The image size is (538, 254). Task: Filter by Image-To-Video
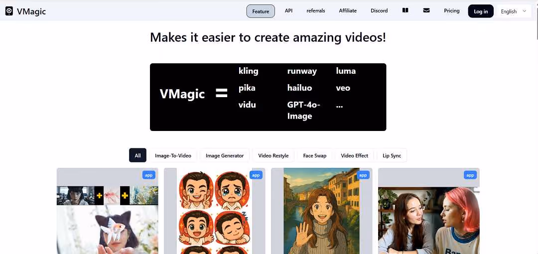click(x=173, y=155)
